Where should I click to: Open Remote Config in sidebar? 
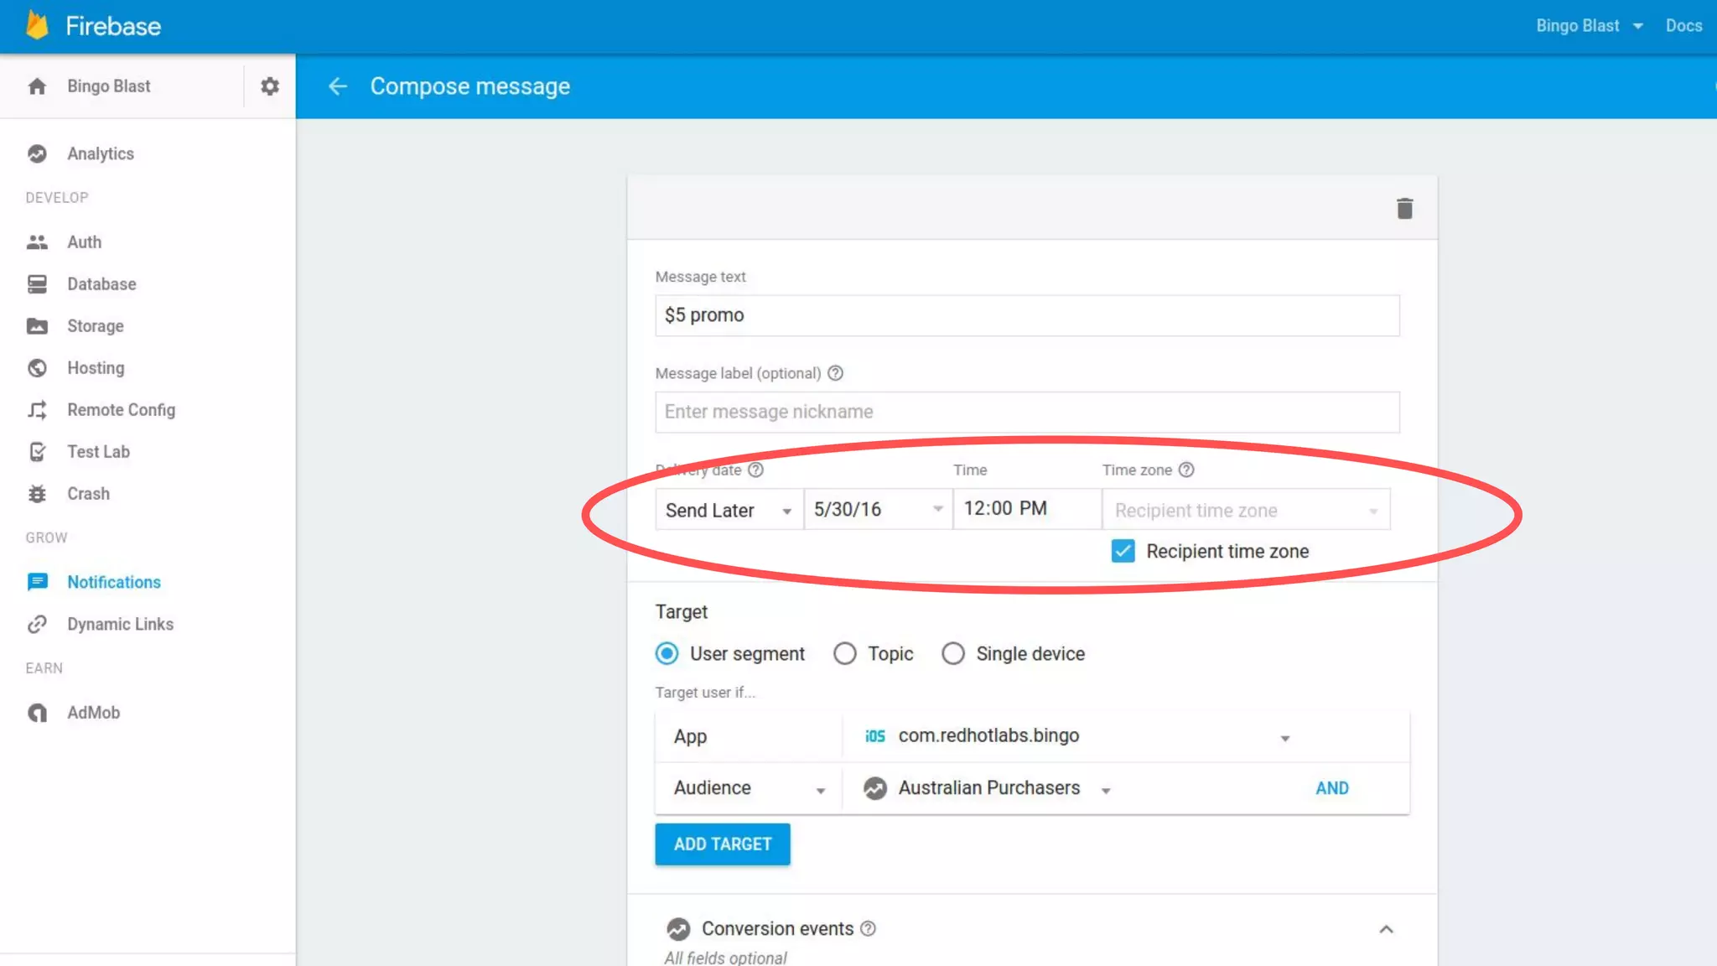pyautogui.click(x=121, y=410)
